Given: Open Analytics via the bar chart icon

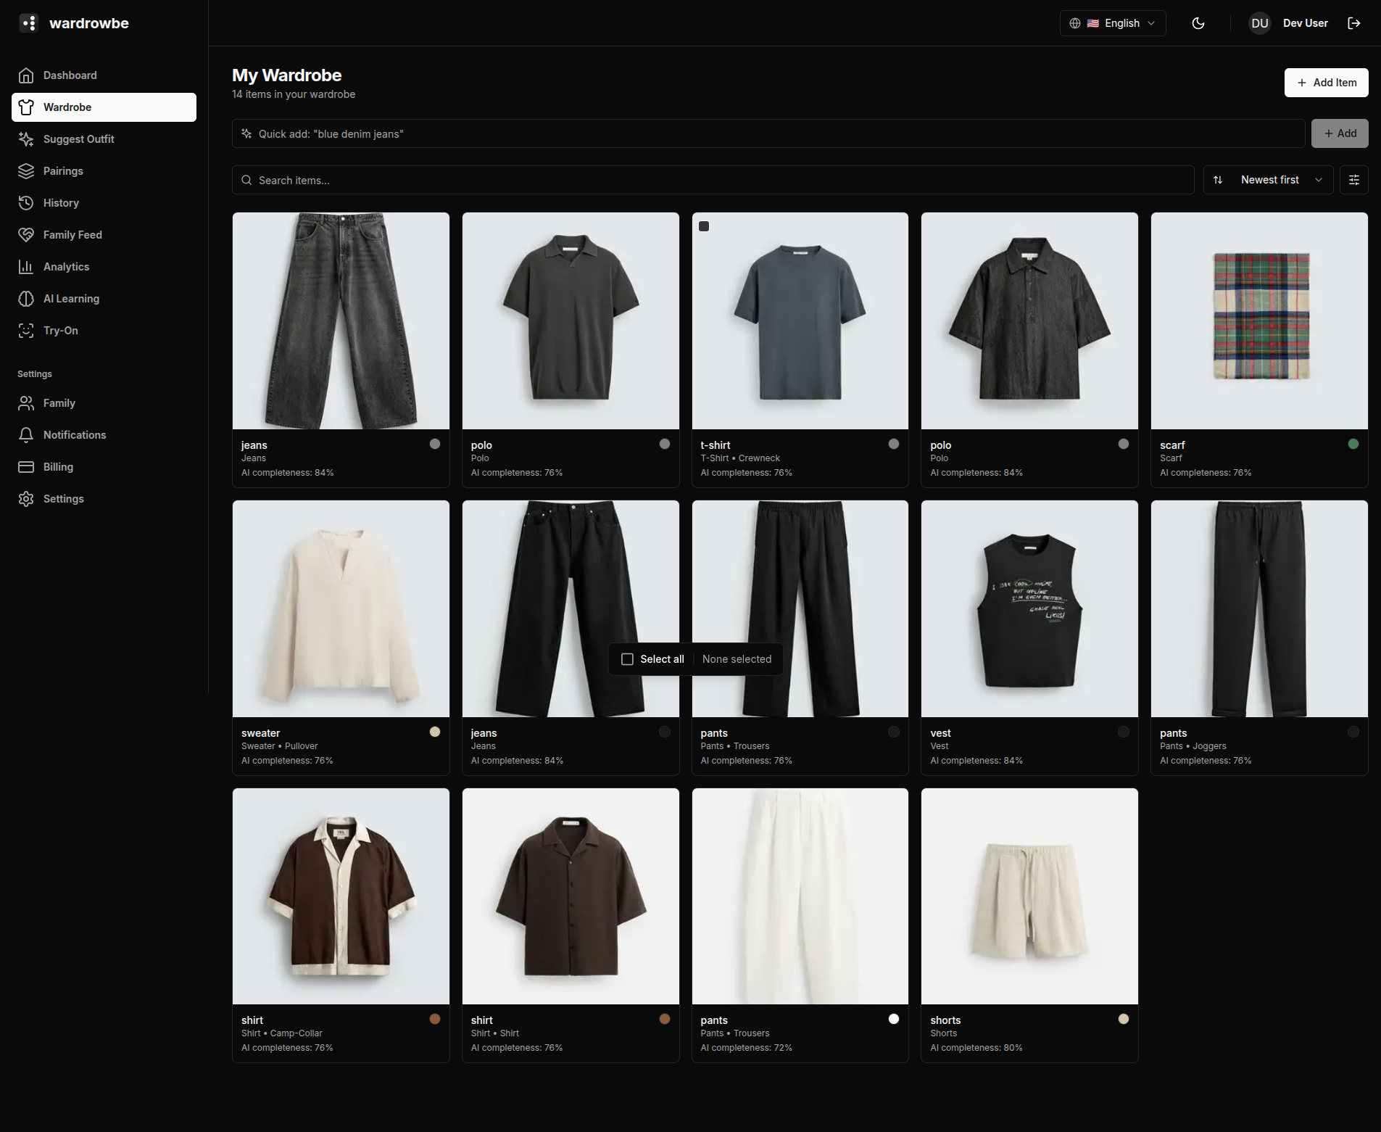Looking at the screenshot, I should [x=26, y=266].
